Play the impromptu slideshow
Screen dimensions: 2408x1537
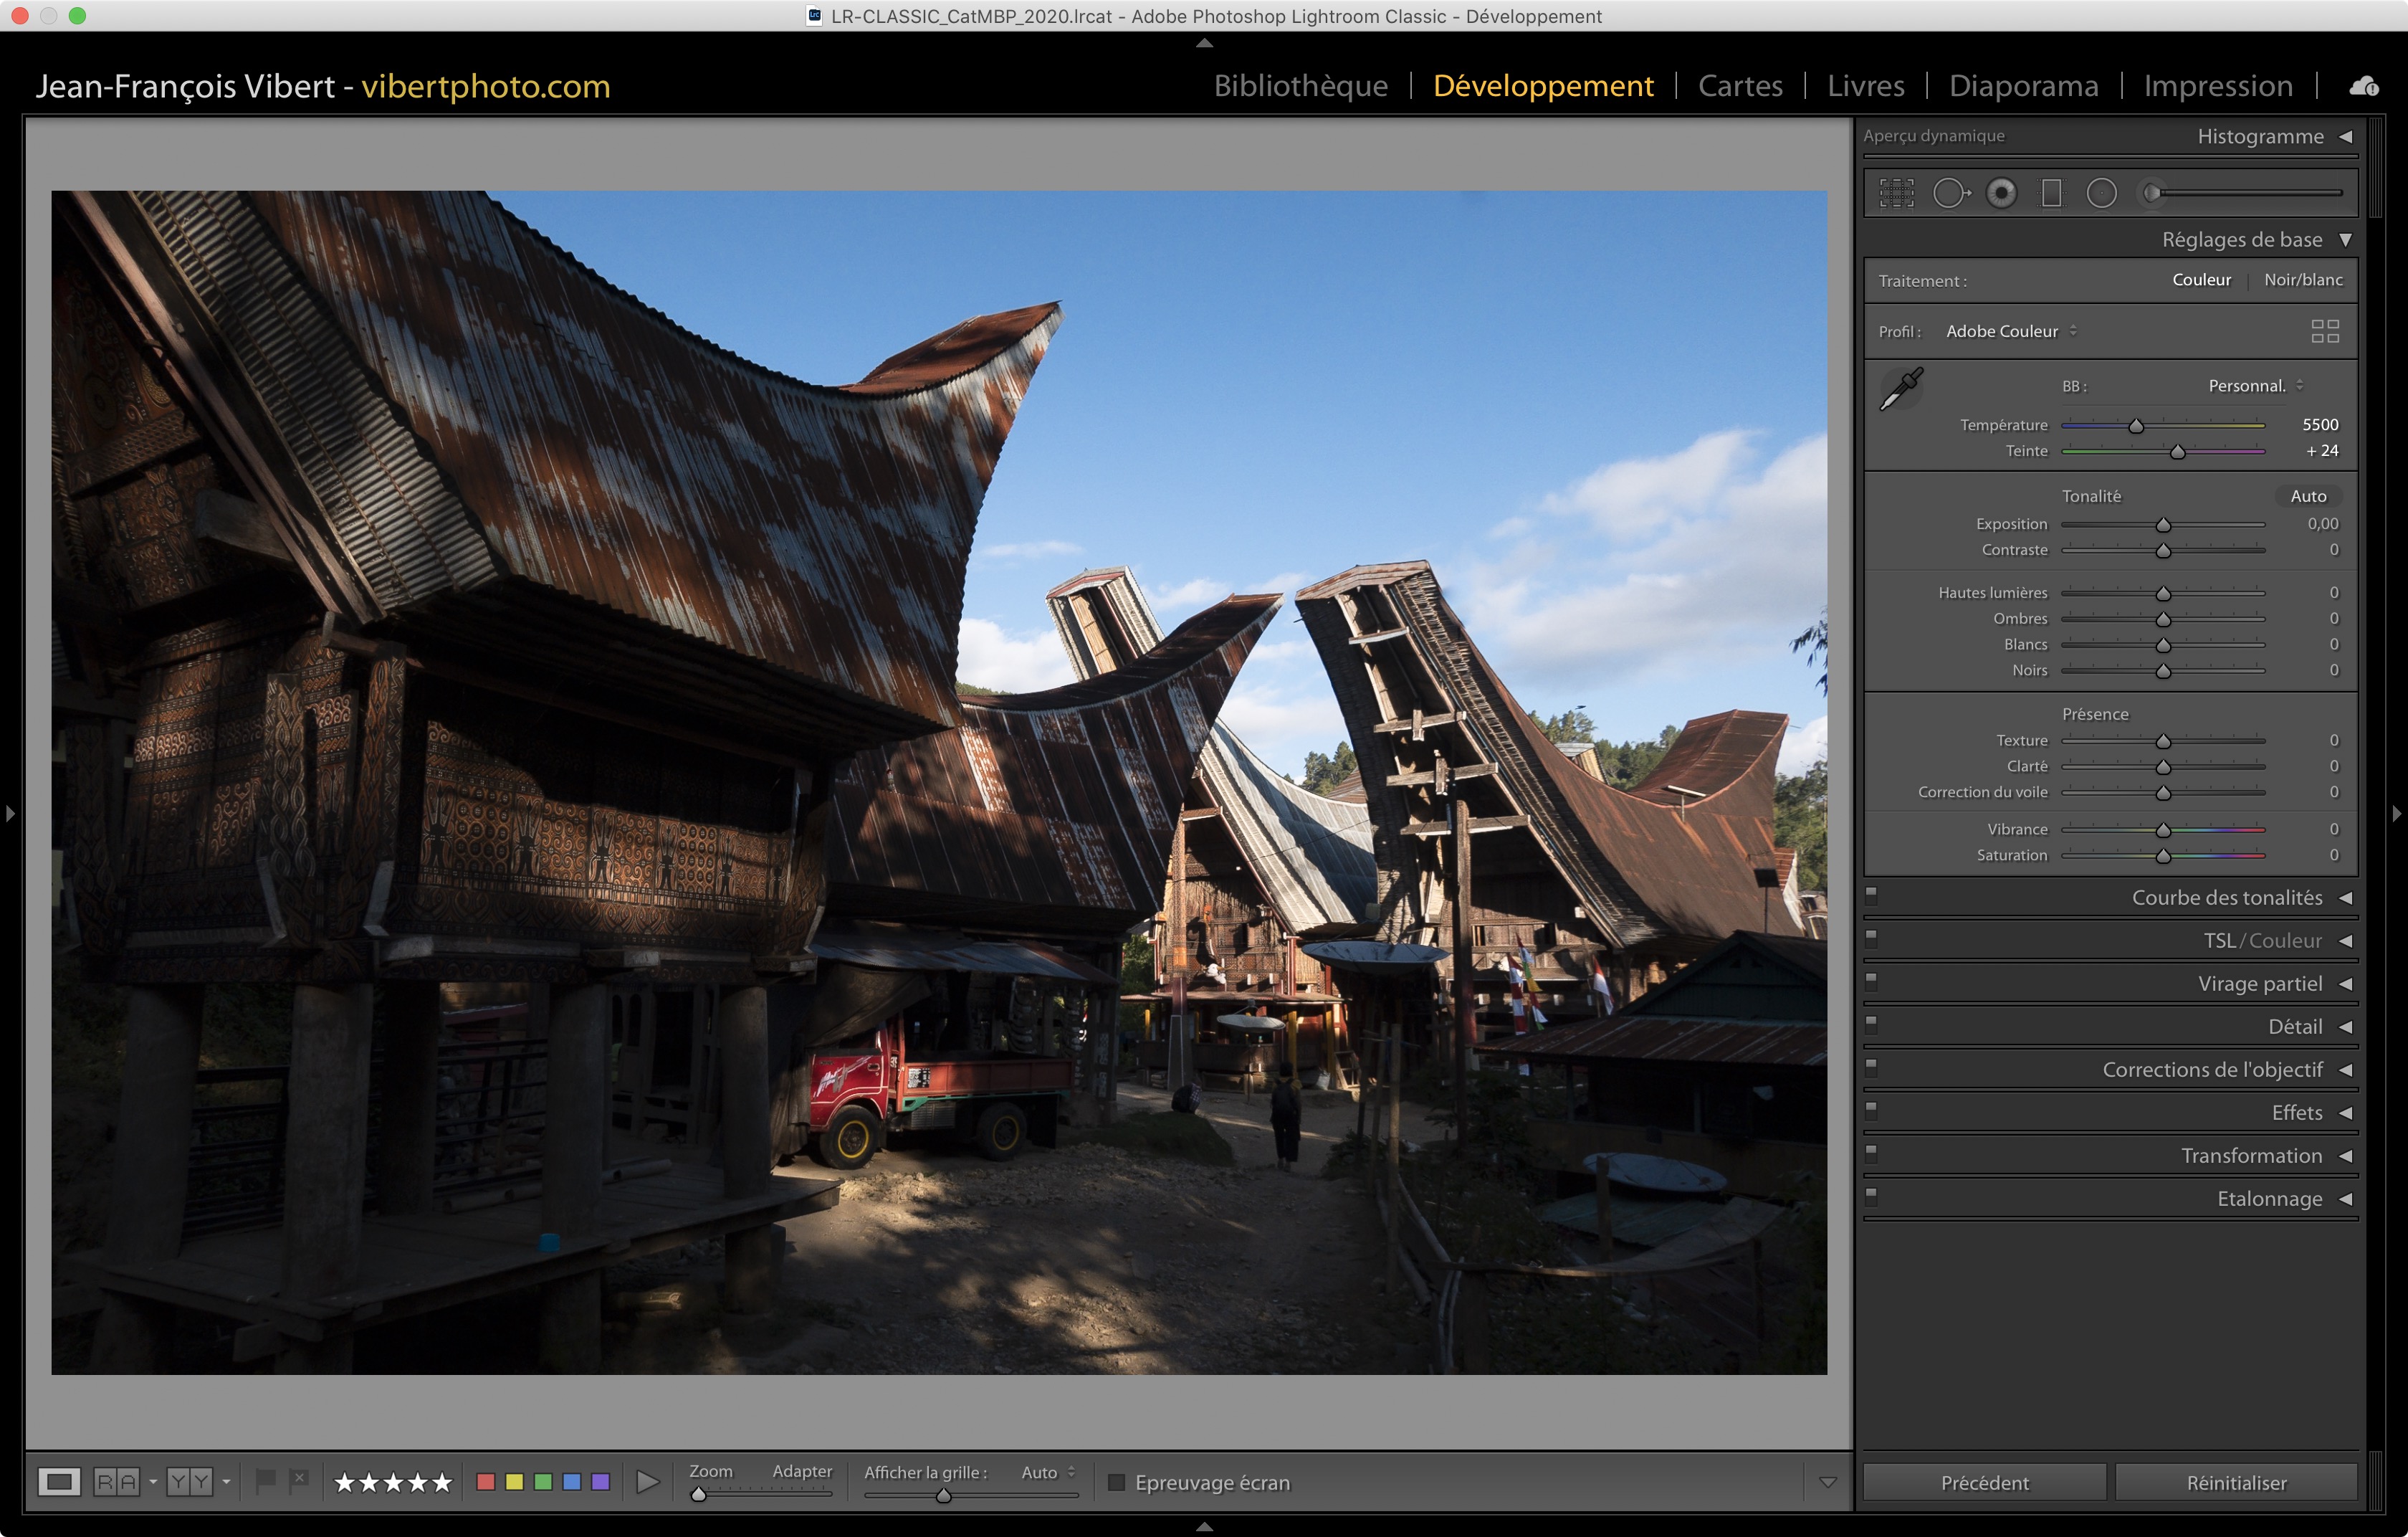(647, 1482)
